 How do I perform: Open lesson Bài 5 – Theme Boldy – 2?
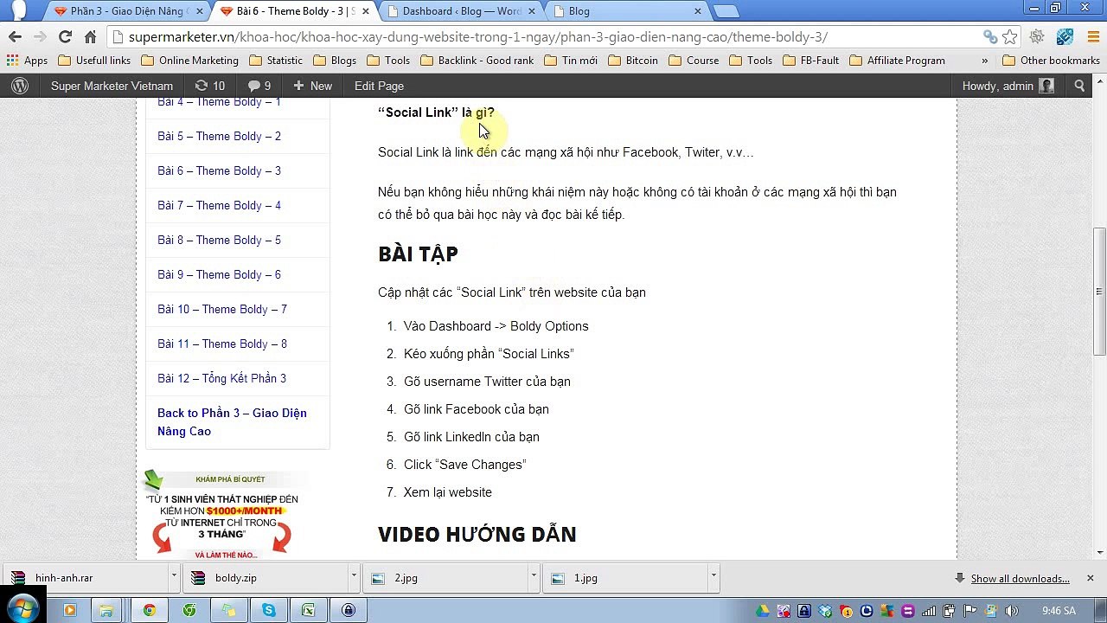click(219, 136)
